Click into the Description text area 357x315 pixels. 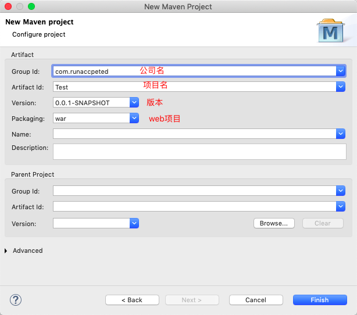click(x=199, y=152)
